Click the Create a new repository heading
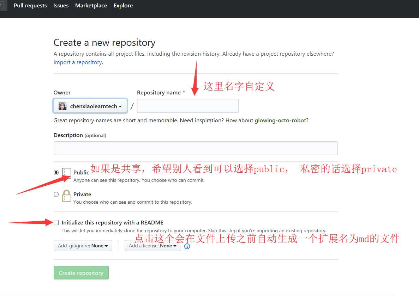419x296 pixels. click(104, 43)
